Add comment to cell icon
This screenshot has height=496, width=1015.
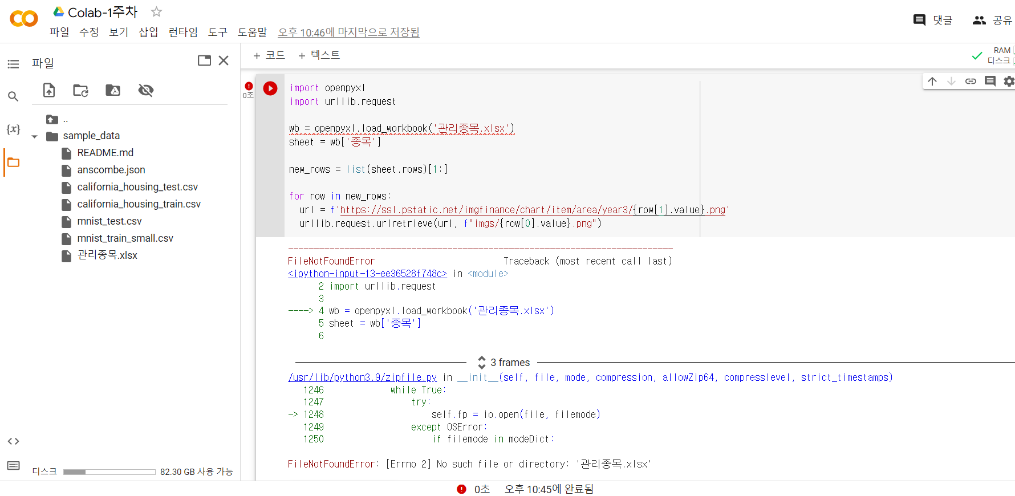pos(990,81)
